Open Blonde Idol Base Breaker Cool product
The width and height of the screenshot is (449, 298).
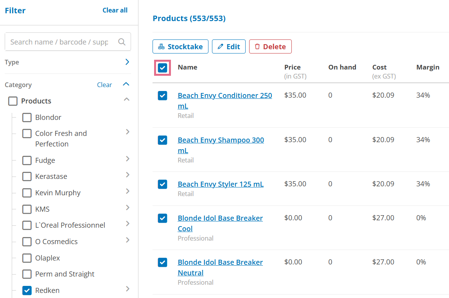[x=220, y=223]
